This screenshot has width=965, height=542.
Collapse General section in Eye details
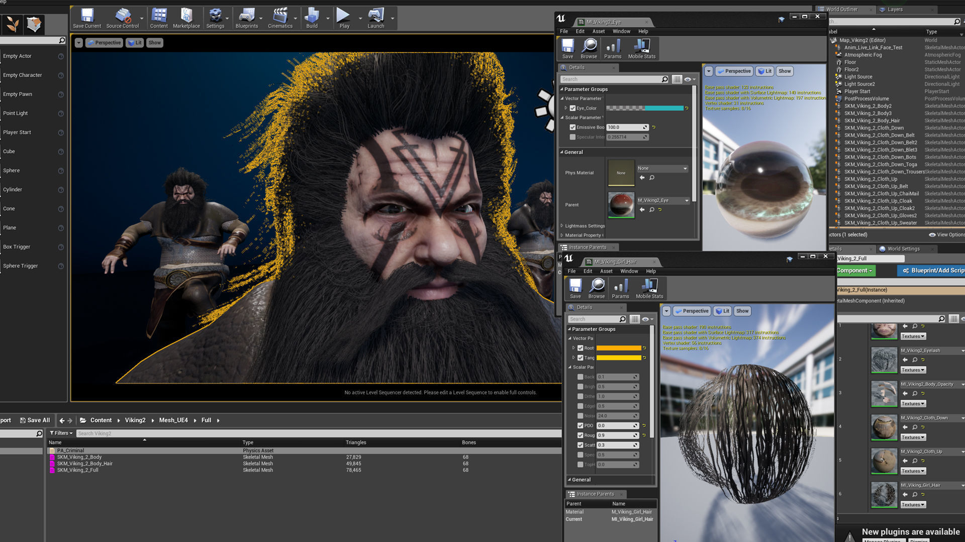pos(562,152)
